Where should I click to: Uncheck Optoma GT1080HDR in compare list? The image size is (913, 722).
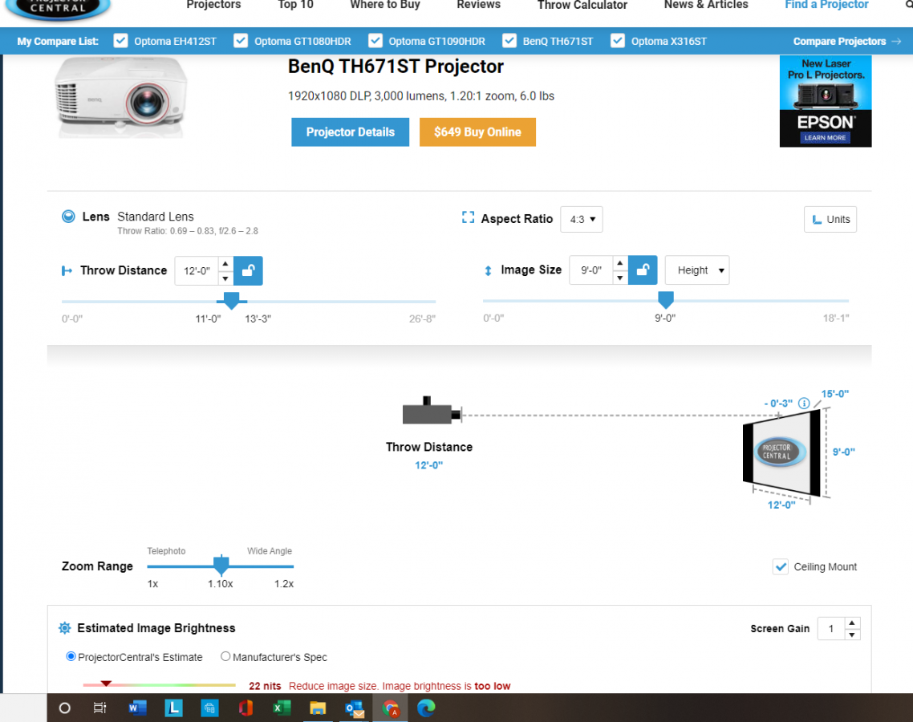click(x=241, y=41)
